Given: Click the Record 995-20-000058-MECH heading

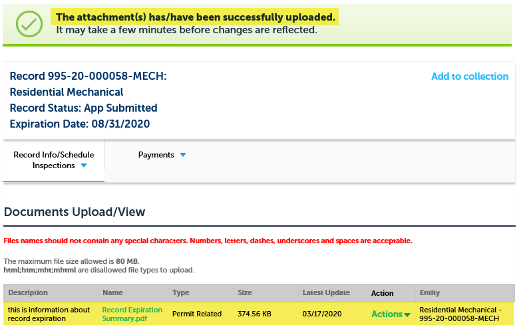Looking at the screenshot, I should (88, 76).
